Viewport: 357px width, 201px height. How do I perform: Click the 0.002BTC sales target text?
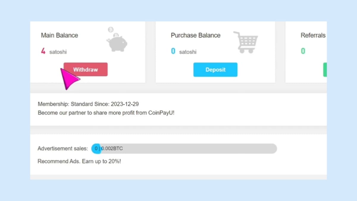click(112, 149)
